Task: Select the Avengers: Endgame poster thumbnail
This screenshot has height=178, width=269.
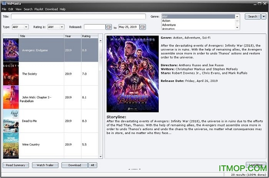Action: pyautogui.click(x=11, y=50)
